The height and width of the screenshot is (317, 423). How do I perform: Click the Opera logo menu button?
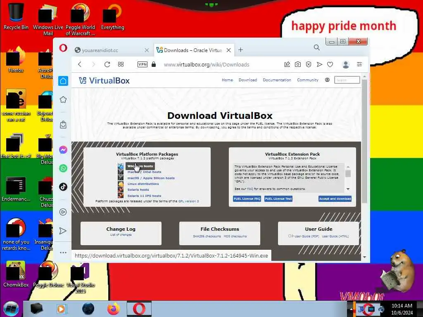[x=63, y=48]
